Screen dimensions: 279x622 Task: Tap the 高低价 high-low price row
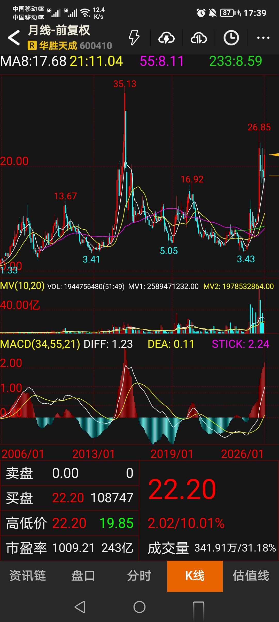tap(69, 523)
